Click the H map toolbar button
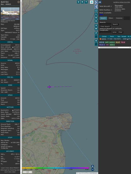This screenshot has width=131, height=174. [82, 2]
